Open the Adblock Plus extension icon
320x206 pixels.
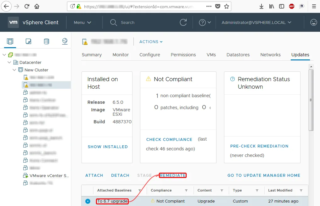(292, 6)
